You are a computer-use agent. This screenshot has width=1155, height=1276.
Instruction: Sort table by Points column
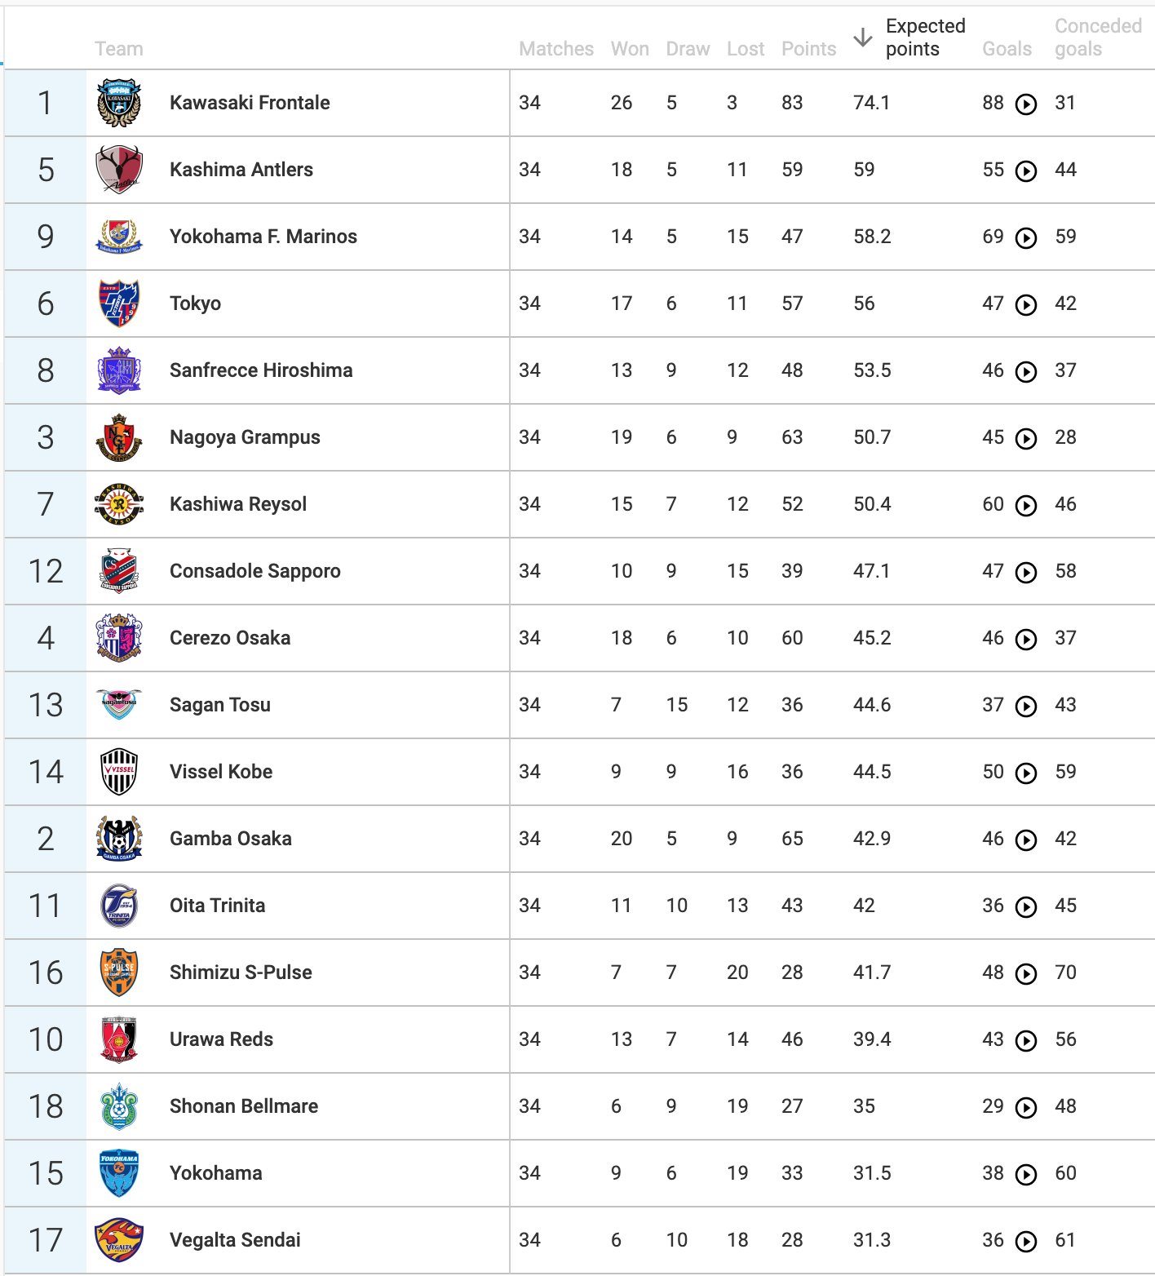pyautogui.click(x=808, y=49)
